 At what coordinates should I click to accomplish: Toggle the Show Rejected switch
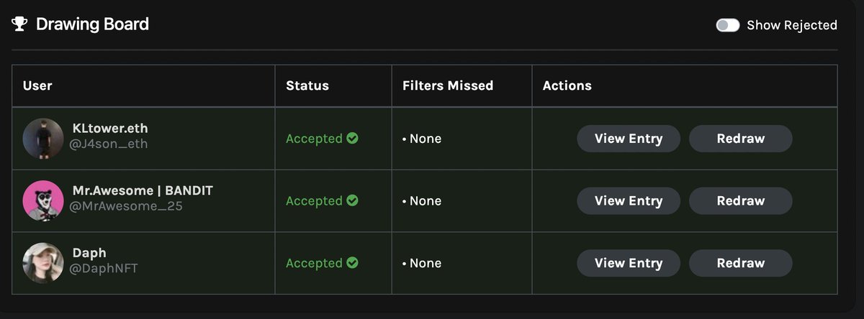click(728, 25)
